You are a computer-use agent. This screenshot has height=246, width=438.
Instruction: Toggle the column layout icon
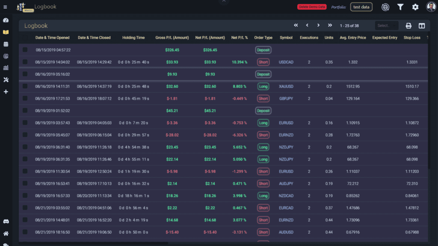pyautogui.click(x=422, y=26)
